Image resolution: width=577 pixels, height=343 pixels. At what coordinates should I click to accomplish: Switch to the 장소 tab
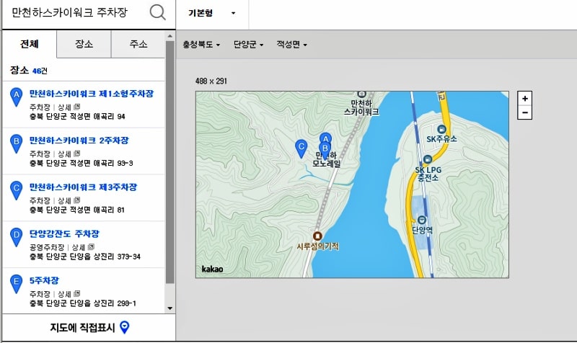[x=84, y=44]
